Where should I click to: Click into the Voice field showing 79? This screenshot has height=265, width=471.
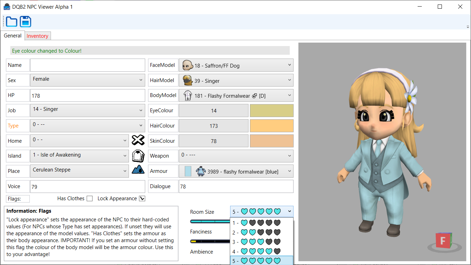click(x=88, y=186)
